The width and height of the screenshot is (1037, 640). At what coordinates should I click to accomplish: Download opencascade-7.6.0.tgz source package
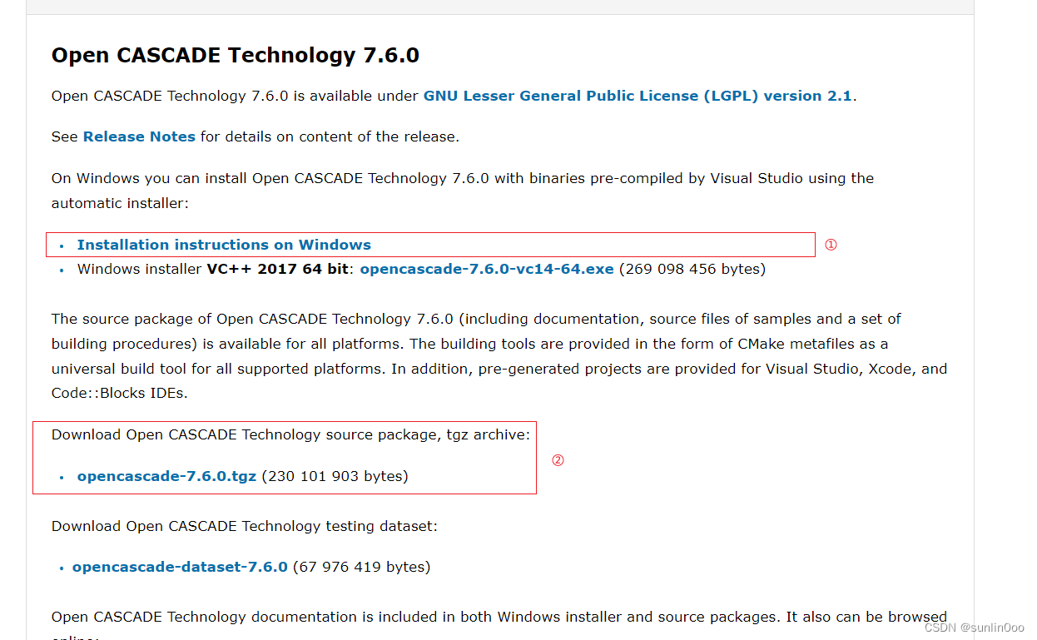166,476
